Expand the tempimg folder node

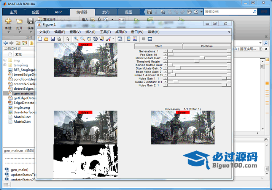pyautogui.click(x=5, y=65)
